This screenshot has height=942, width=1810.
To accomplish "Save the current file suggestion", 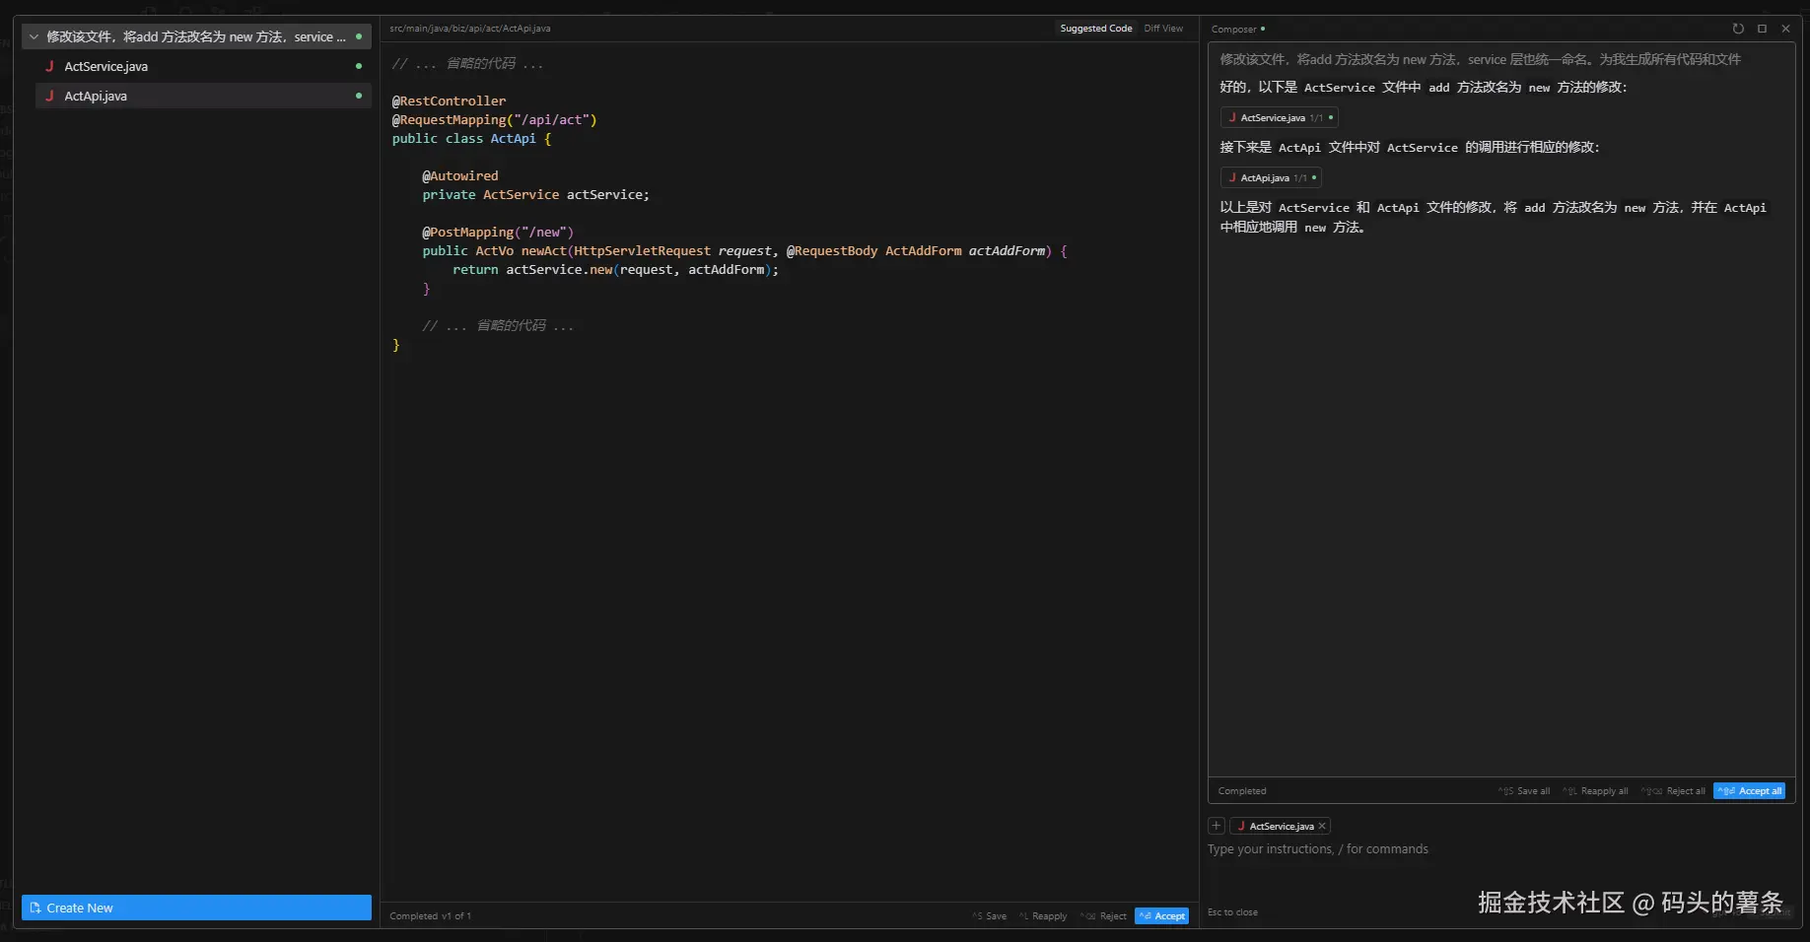I will (991, 916).
